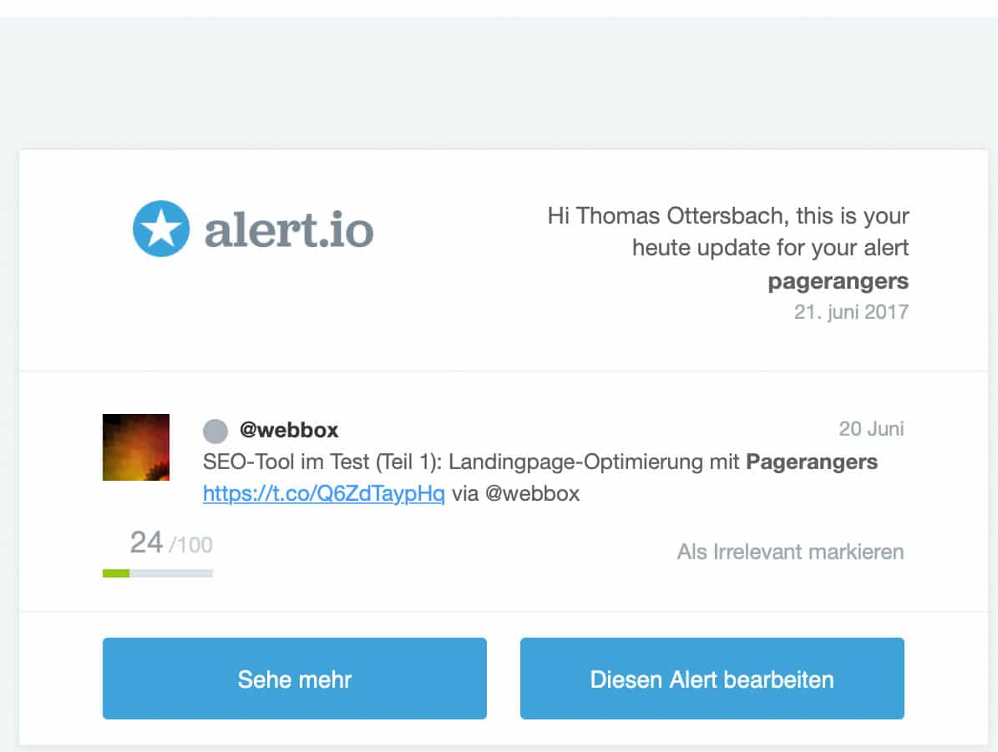998x752 pixels.
Task: Click the bold Pagerangers keyword in the tweet
Action: coord(812,462)
